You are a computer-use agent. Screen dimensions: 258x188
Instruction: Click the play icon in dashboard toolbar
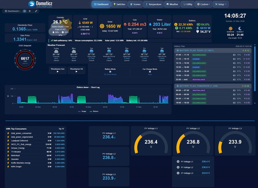(30, 11)
